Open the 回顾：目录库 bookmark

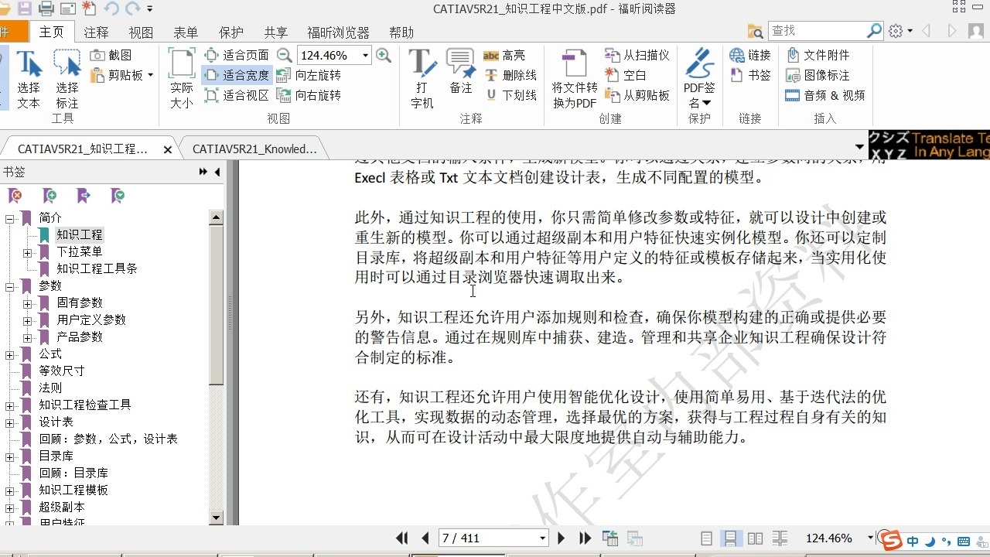73,473
